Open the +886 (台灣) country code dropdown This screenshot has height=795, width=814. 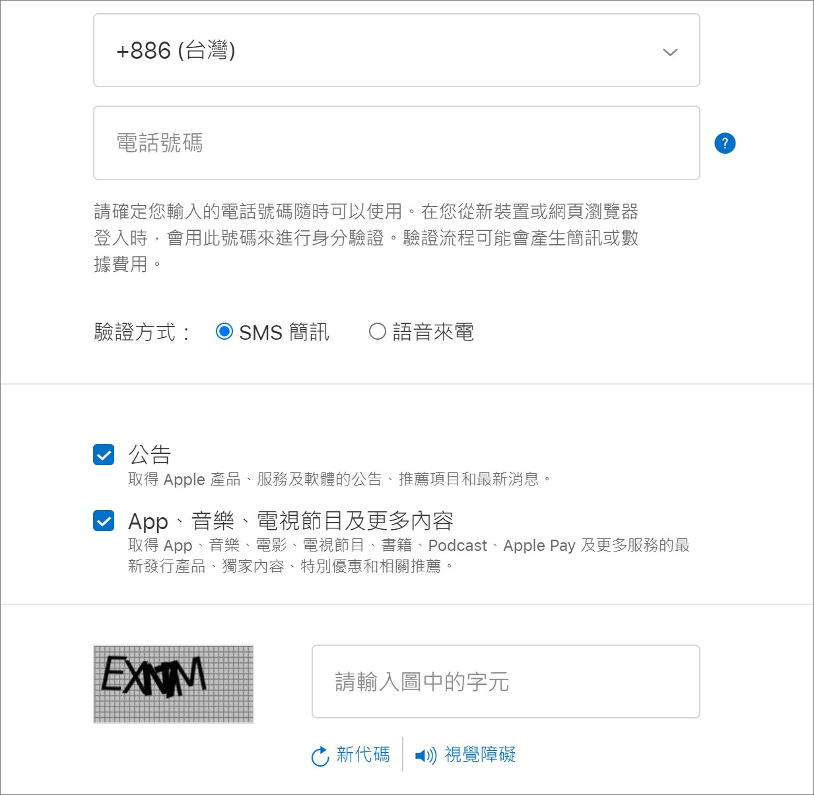pyautogui.click(x=396, y=50)
